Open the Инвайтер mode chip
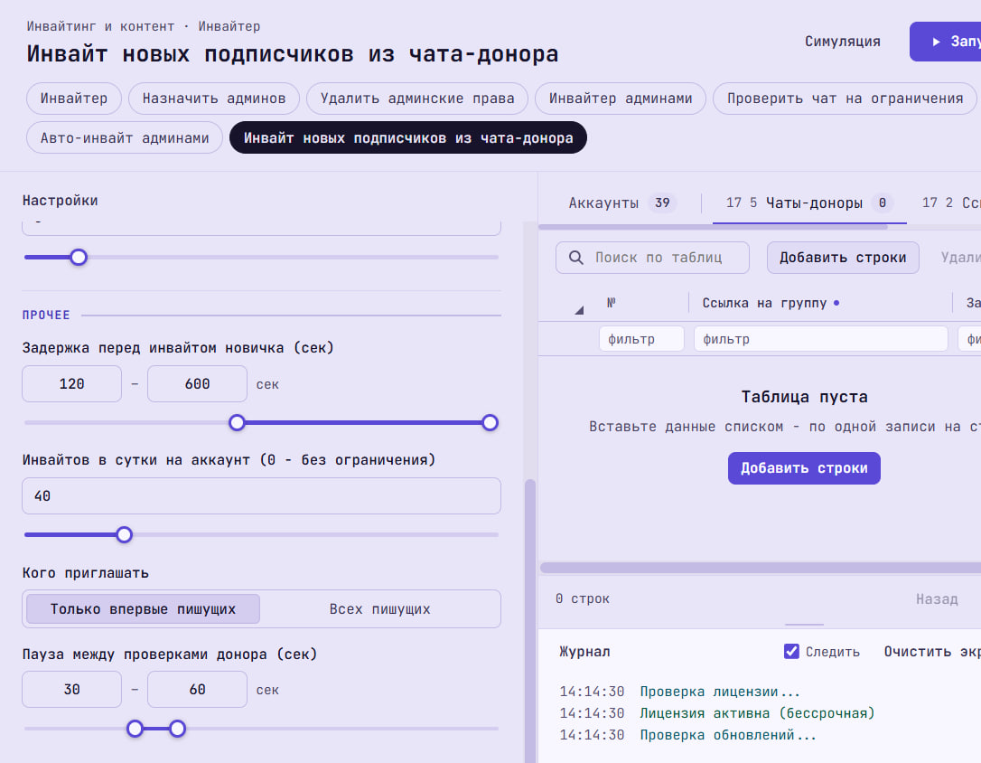Screen dimensions: 981x763 point(74,99)
